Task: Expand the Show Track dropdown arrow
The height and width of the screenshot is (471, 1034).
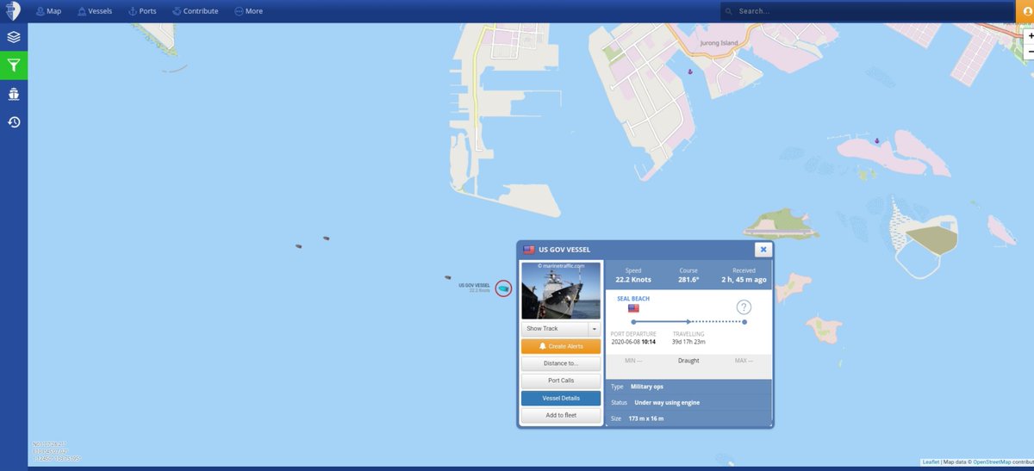Action: tap(594, 328)
